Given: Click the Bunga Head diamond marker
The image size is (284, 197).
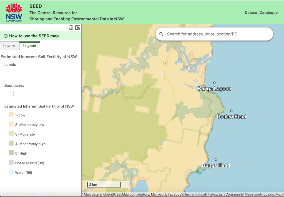Looking at the screenshot, I should 216,159.
